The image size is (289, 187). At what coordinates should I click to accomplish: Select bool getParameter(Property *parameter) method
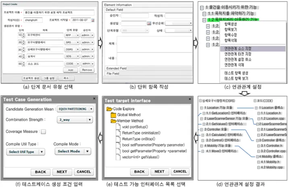pyautogui.click(x=154, y=151)
